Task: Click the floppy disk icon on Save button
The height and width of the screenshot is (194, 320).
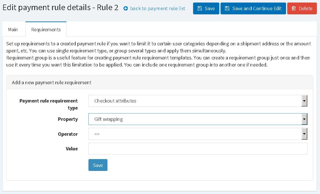Action: 200,8
